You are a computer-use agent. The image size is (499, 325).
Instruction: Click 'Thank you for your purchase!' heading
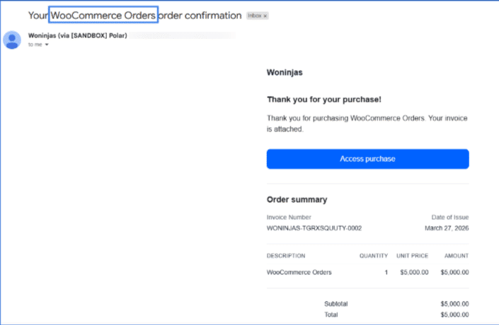pyautogui.click(x=324, y=100)
